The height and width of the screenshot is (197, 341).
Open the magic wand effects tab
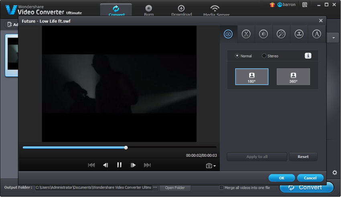point(281,34)
